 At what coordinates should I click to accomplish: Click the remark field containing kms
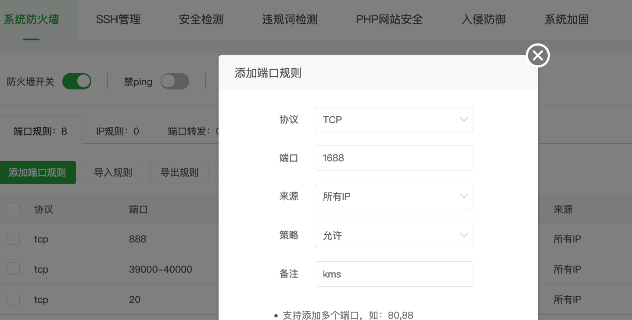pyautogui.click(x=394, y=274)
